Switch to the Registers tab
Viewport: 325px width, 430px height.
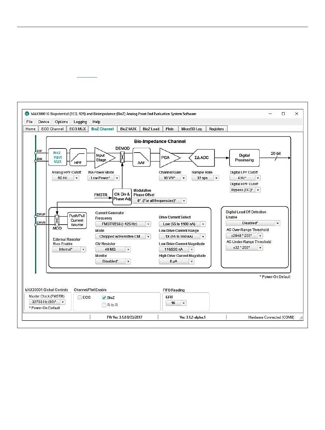(x=216, y=129)
